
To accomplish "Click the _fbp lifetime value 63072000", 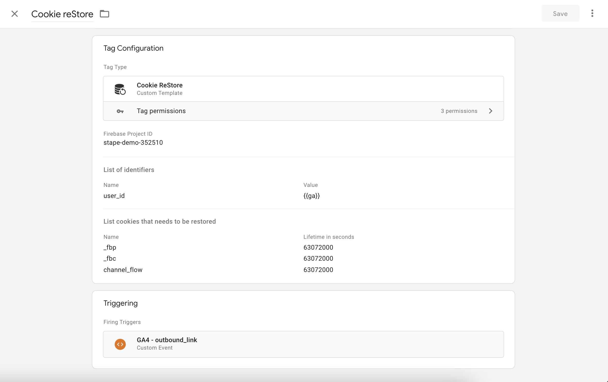I will (318, 247).
